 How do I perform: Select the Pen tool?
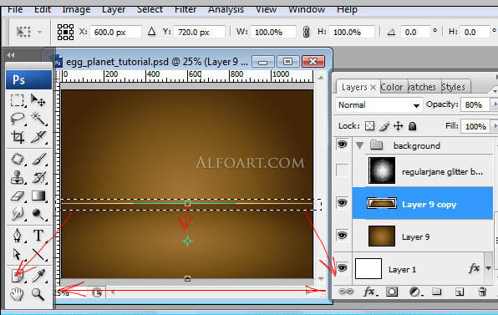tap(18, 236)
